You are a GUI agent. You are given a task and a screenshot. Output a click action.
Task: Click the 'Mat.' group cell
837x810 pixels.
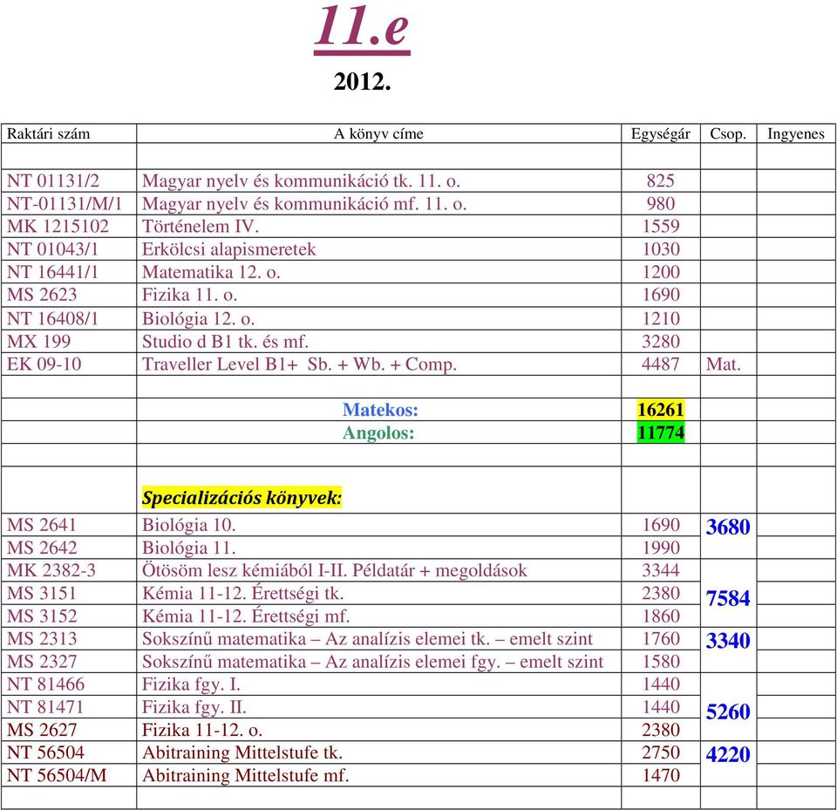coord(724,364)
